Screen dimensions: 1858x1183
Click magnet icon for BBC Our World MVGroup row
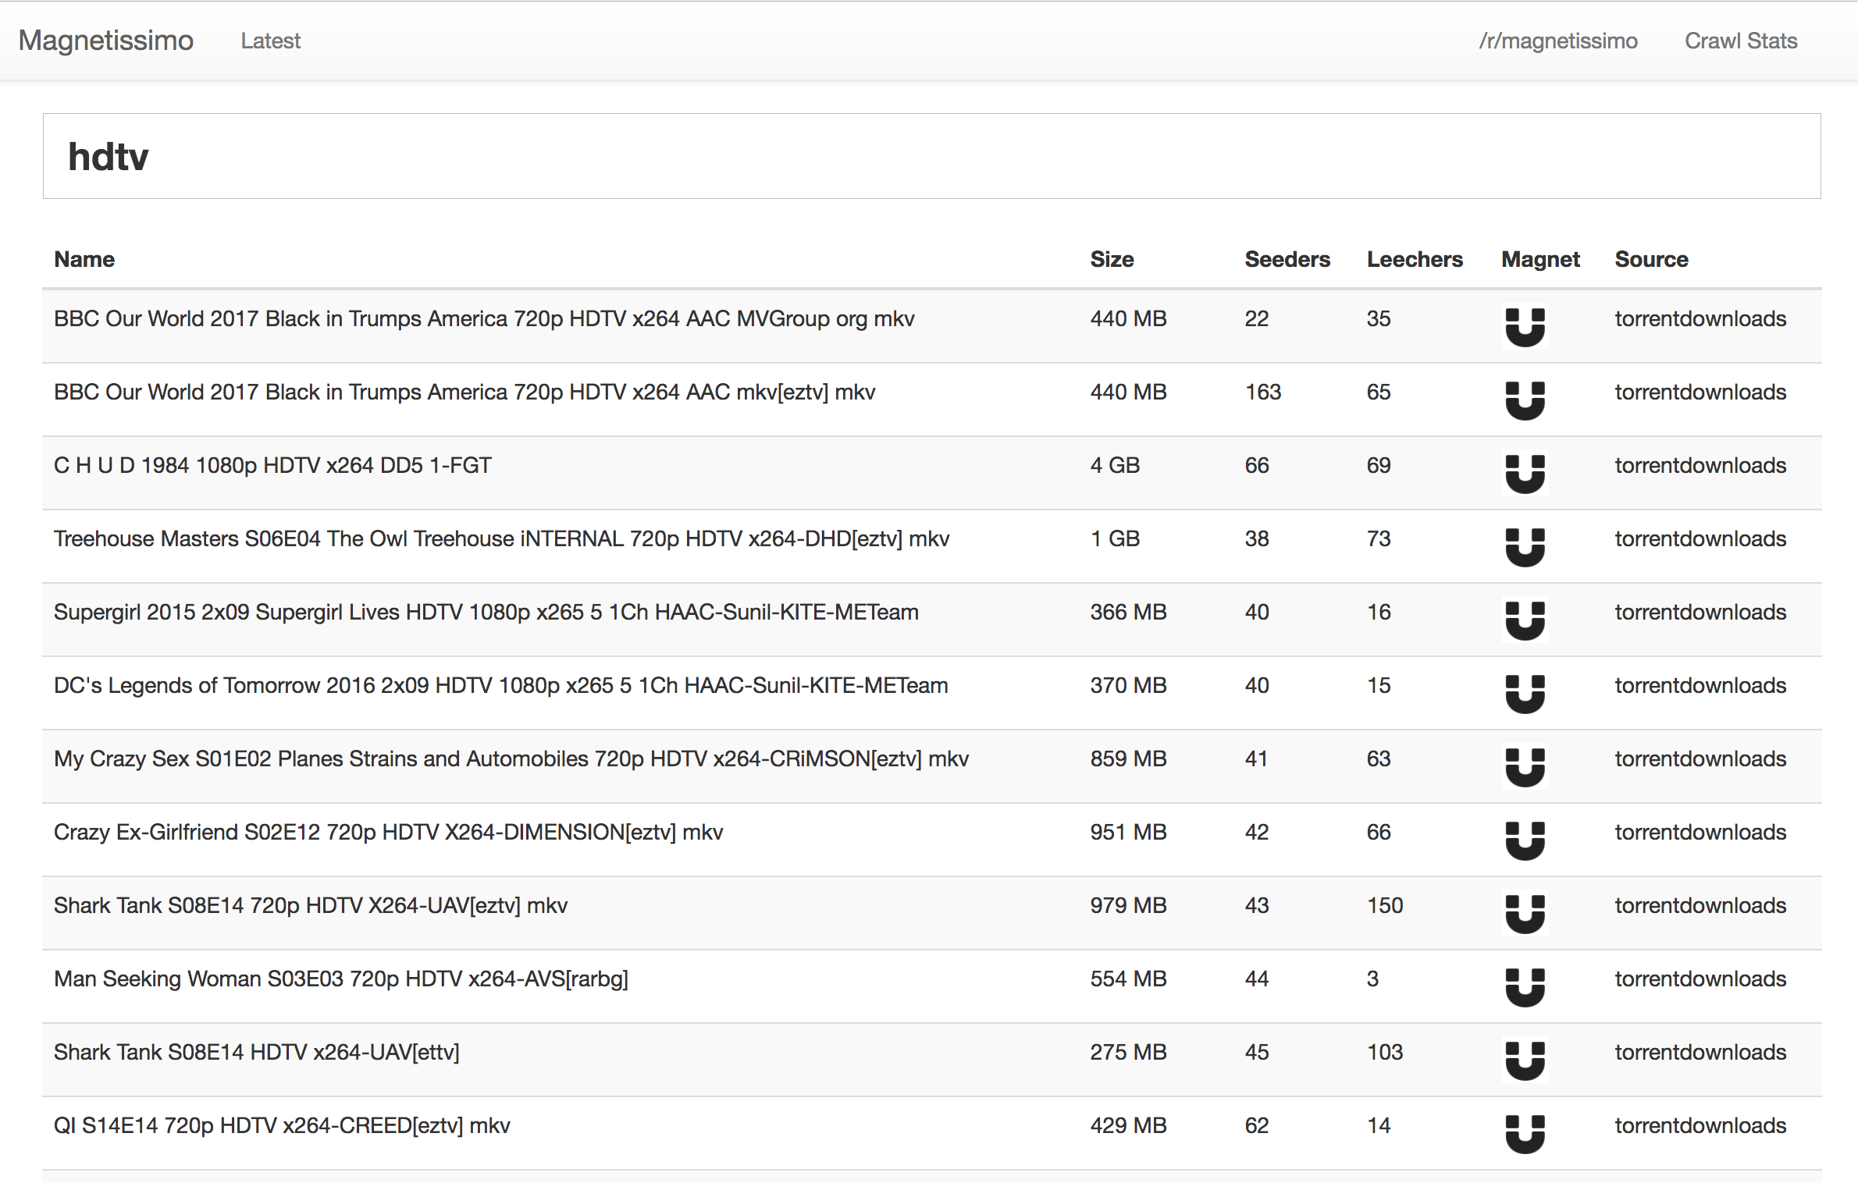point(1525,326)
